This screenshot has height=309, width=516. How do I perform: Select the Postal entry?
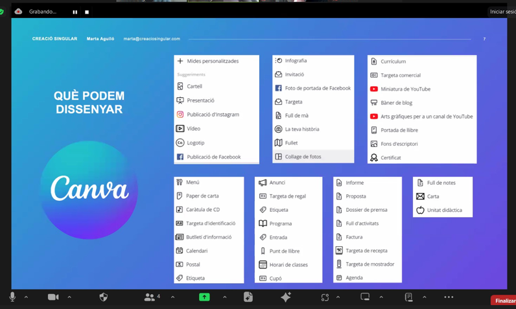[188, 264]
